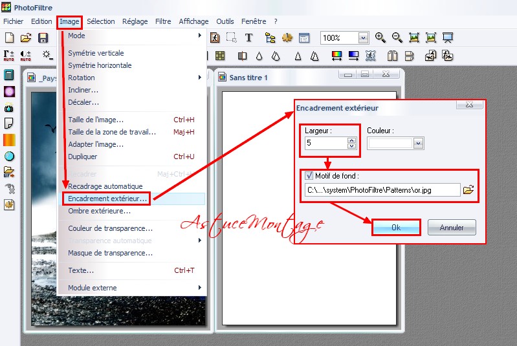Click the Annuler button
517x346 pixels.
(452, 228)
